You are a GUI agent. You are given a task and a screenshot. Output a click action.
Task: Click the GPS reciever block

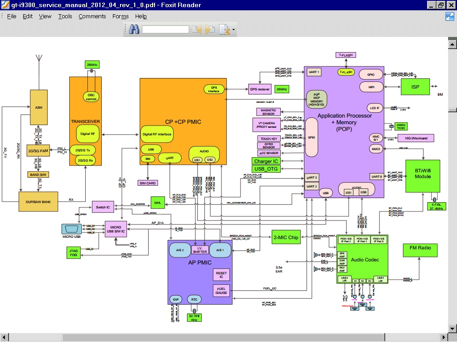[260, 89]
